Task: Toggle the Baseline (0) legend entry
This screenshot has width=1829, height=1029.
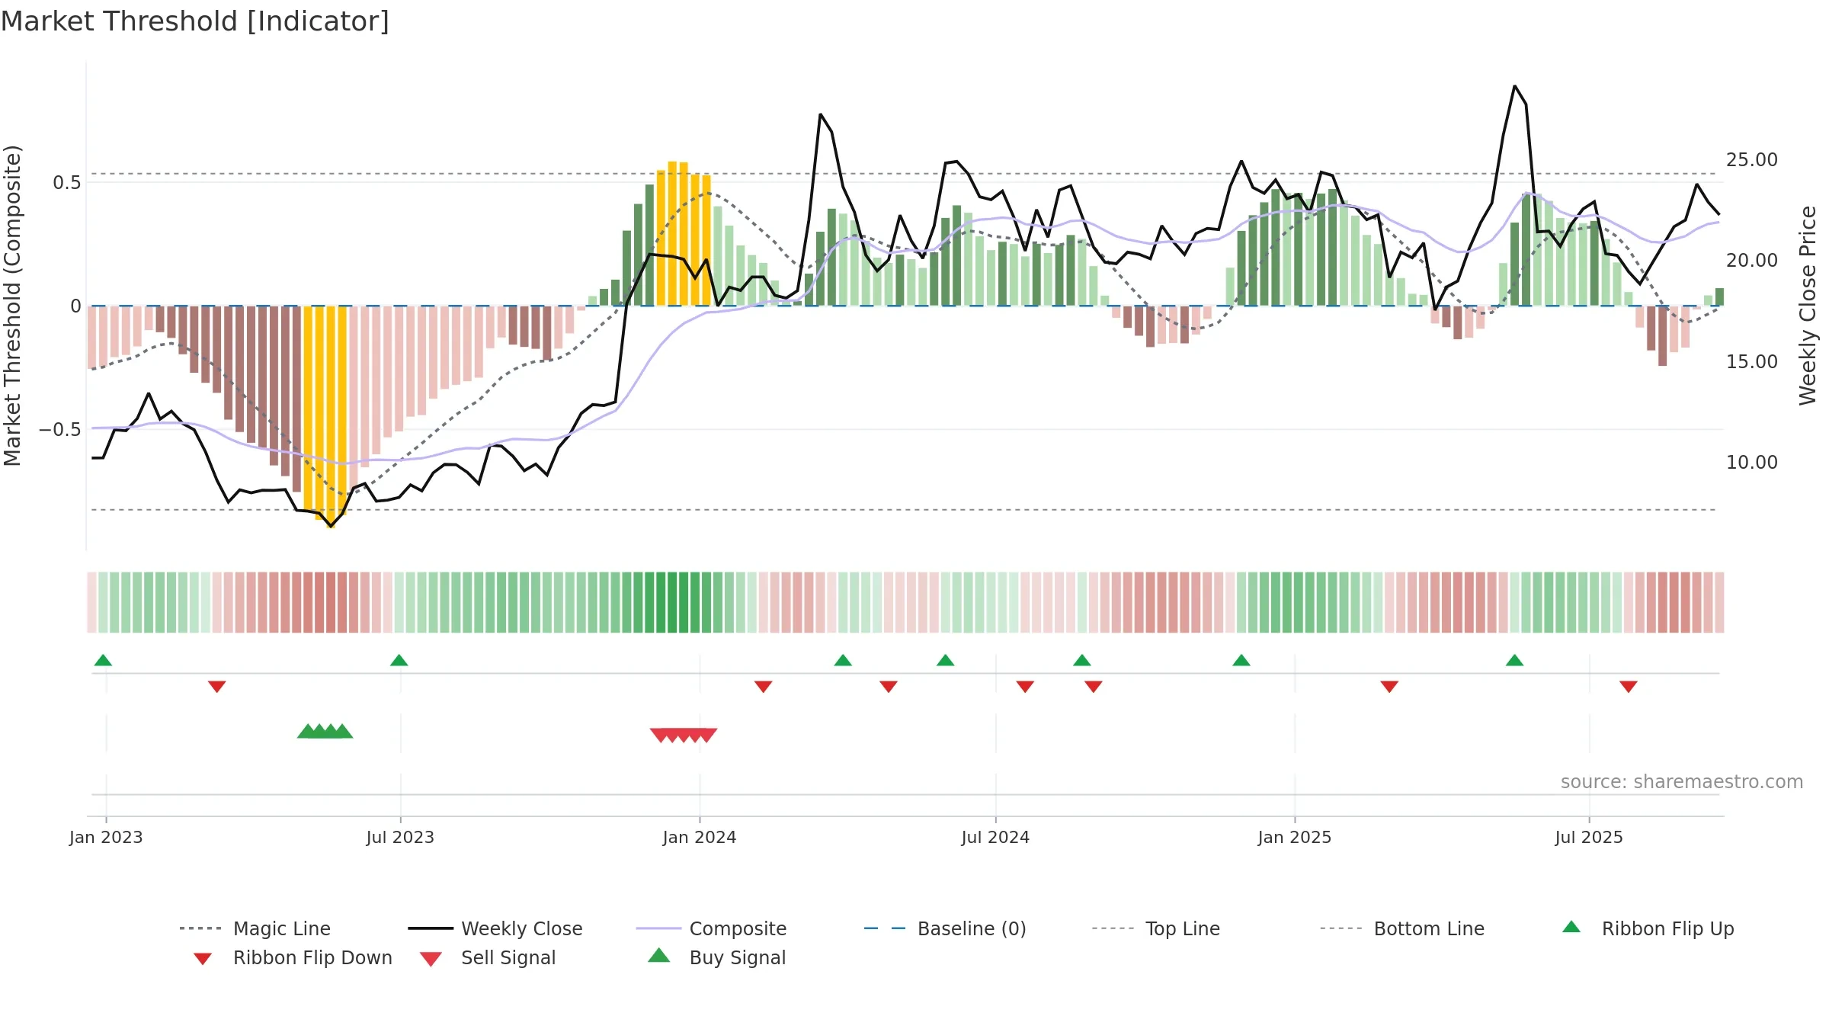Action: click(945, 928)
